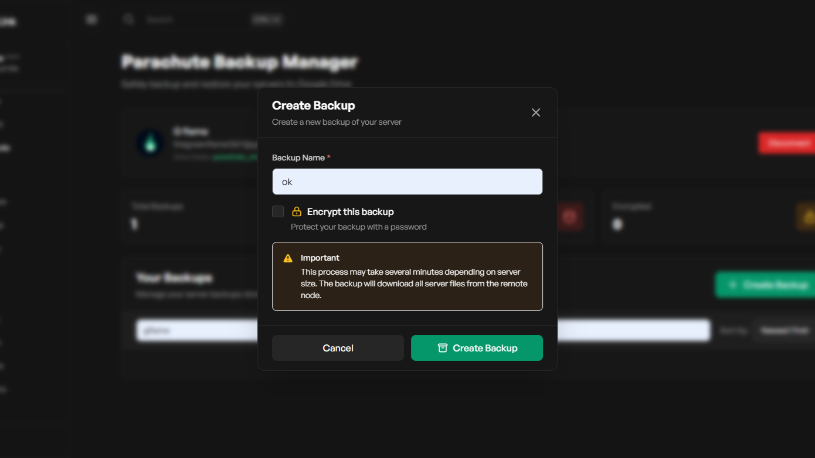The height and width of the screenshot is (458, 815).
Task: Confirm with the dialog's Create Backup button
Action: 477,348
